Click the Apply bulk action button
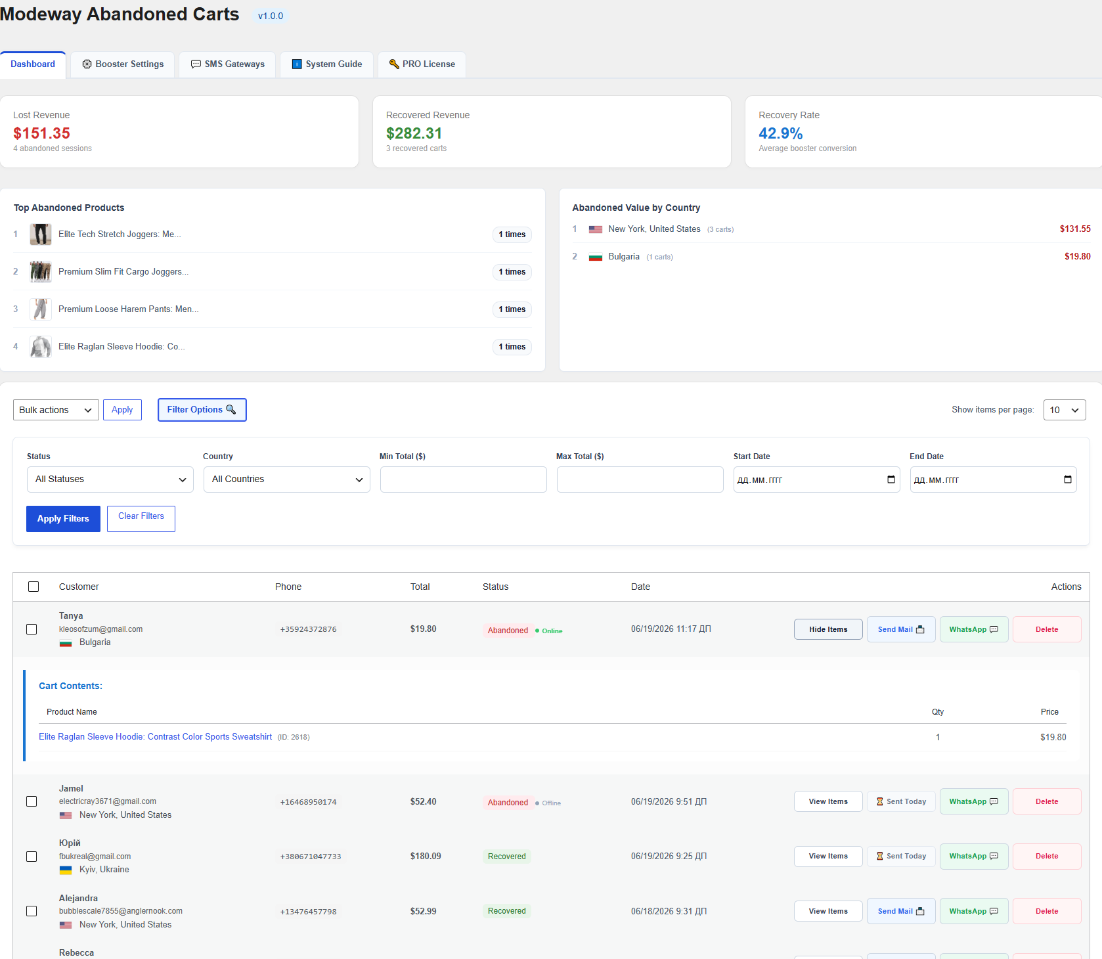This screenshot has height=959, width=1102. (122, 410)
